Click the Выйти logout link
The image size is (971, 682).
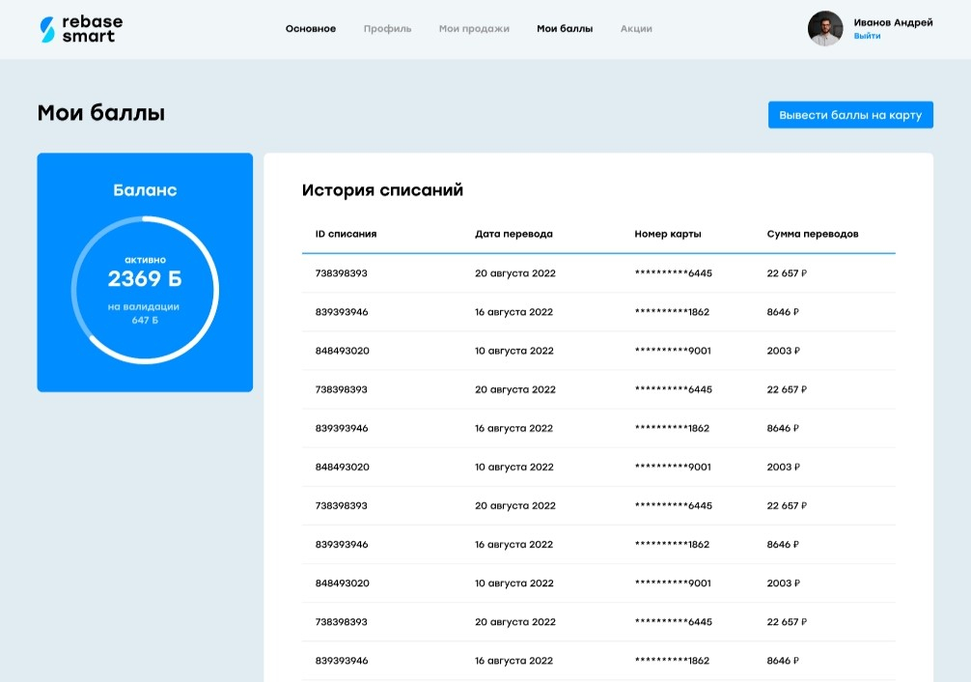pos(867,37)
